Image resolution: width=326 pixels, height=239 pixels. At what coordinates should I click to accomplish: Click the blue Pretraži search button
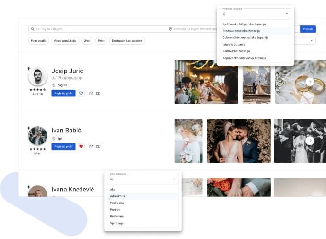coord(308,29)
